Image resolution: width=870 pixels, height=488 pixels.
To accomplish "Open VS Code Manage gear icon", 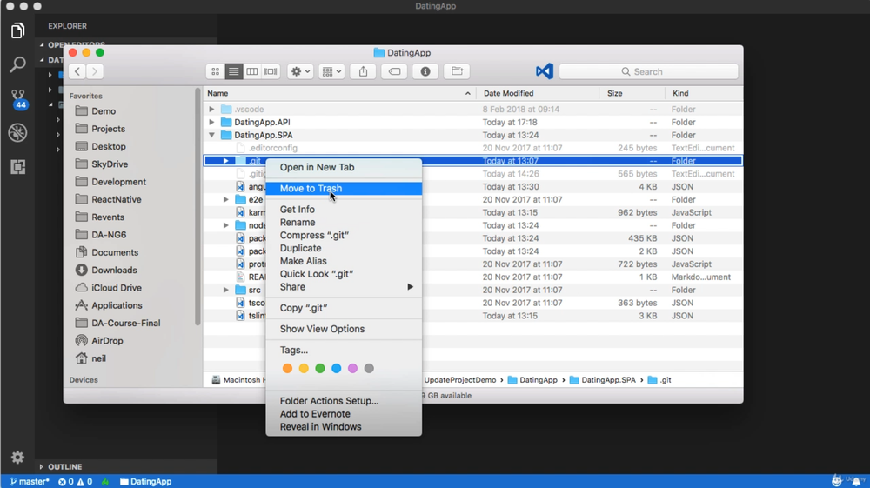I will (17, 457).
